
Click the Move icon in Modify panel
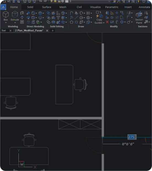point(117,13)
